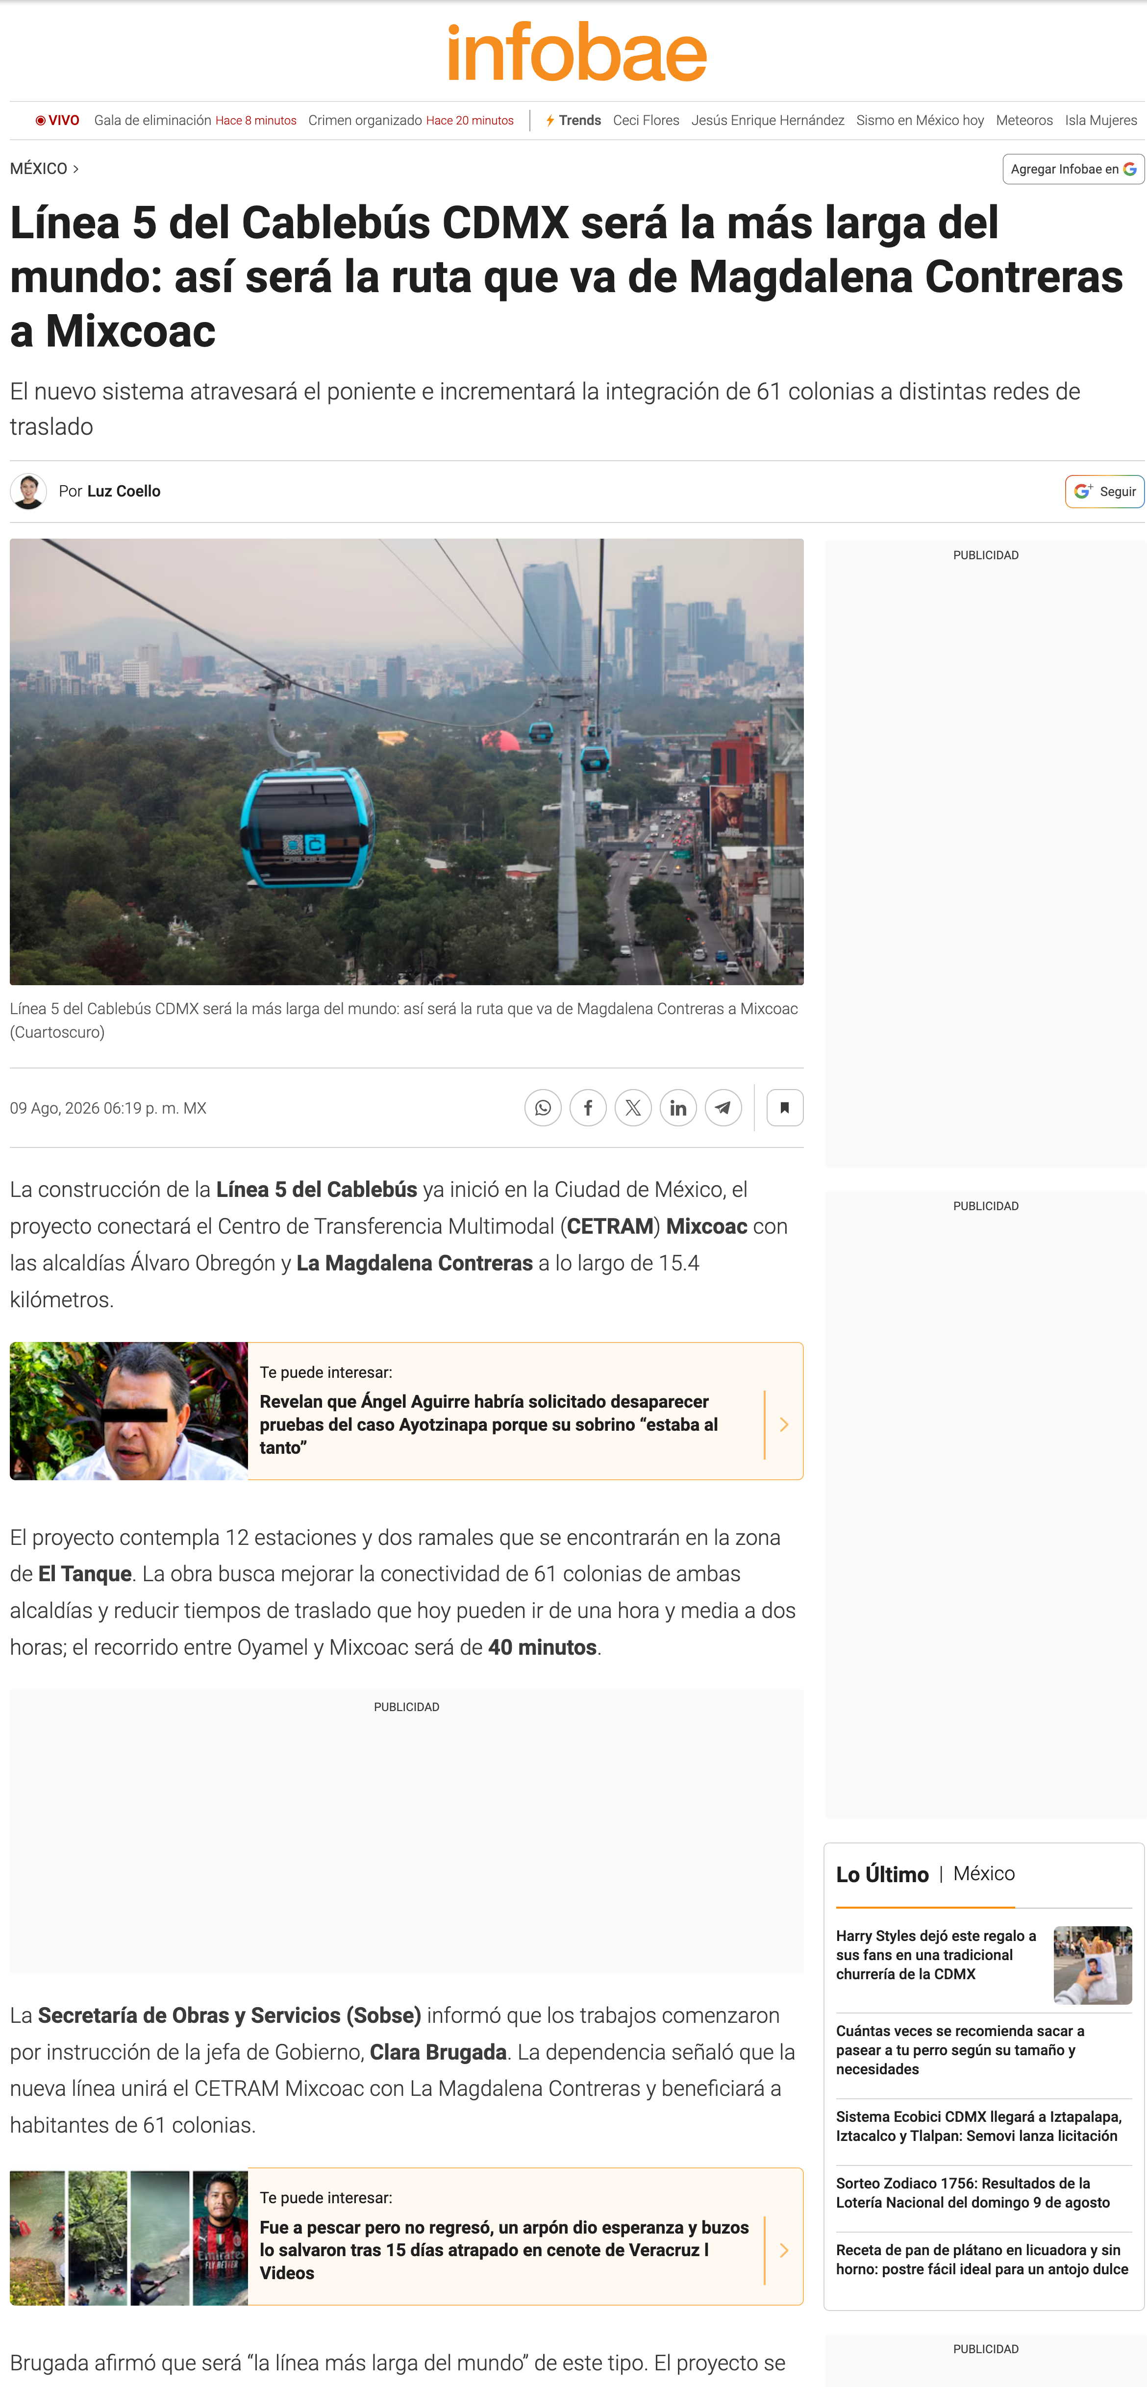Share article on X icon
The width and height of the screenshot is (1147, 2387).
[x=633, y=1107]
